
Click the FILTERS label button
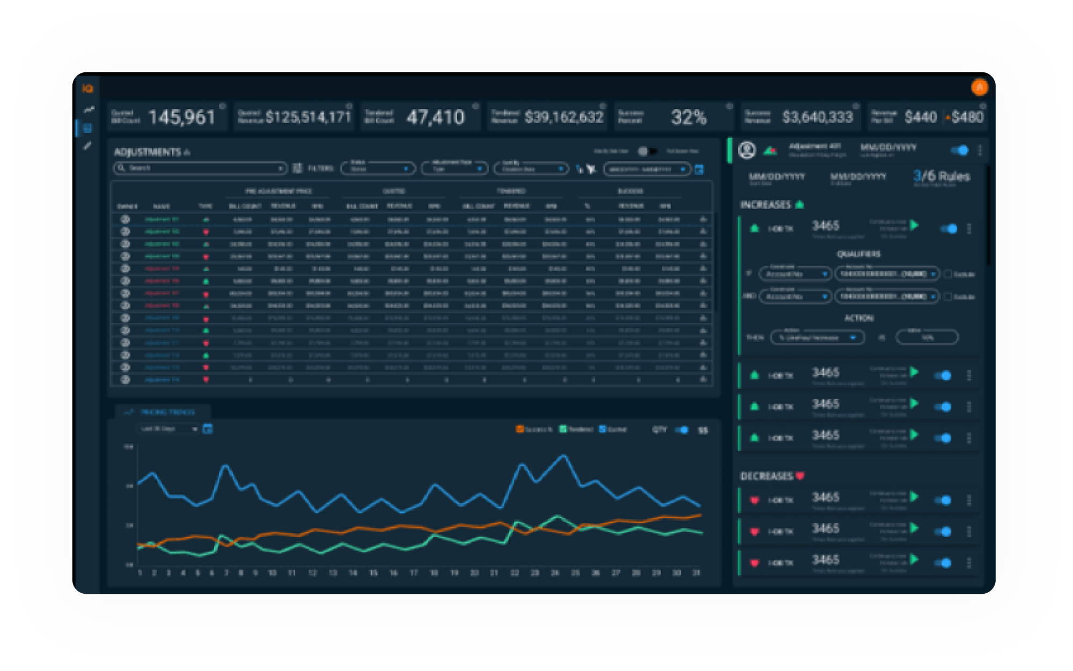321,168
